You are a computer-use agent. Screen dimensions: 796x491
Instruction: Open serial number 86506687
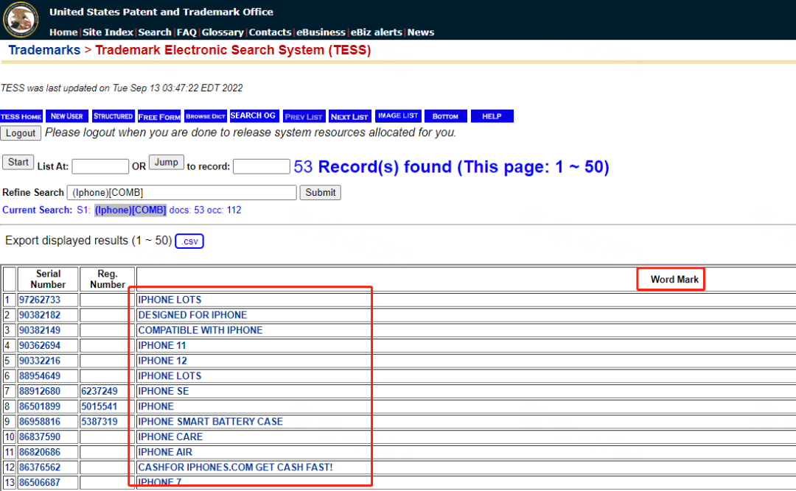point(40,482)
